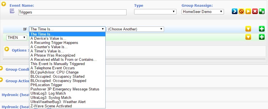
Task: Click the red prohibit disable event icon
Action: tap(241, 12)
